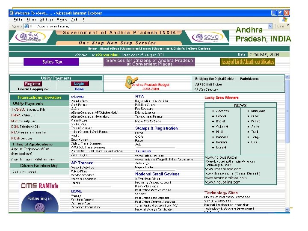Click the page scrollbar down arrow
Image resolution: width=308 pixels, height=231 pixels.
coord(287,209)
